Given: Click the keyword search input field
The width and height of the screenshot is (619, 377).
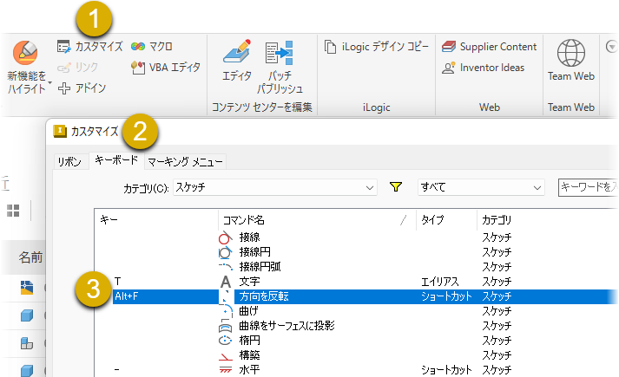Looking at the screenshot, I should [588, 187].
